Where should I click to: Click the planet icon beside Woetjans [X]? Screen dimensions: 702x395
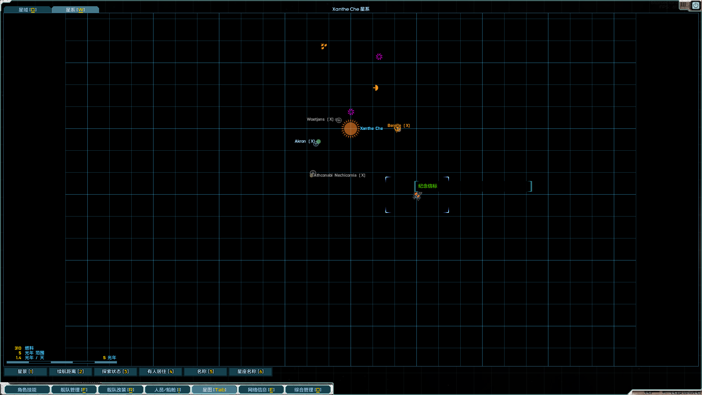(338, 120)
